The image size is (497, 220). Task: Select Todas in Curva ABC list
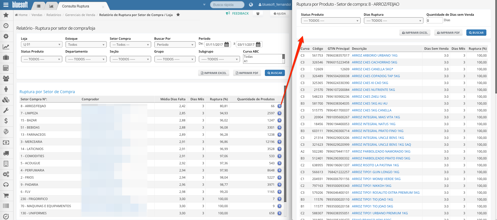(248, 57)
